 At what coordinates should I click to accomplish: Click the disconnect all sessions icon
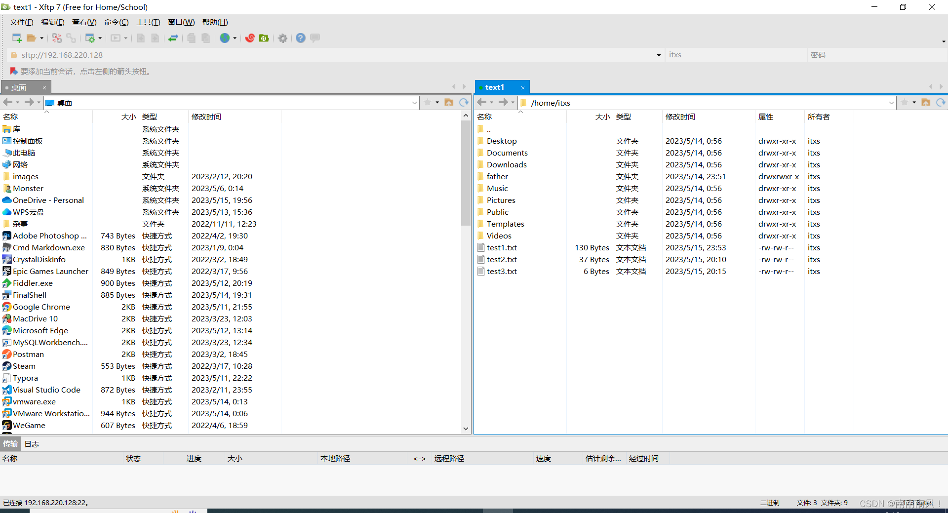tap(56, 38)
